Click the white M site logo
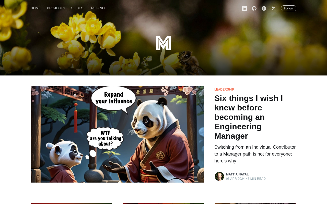Image resolution: width=327 pixels, height=204 pixels. pos(163,43)
